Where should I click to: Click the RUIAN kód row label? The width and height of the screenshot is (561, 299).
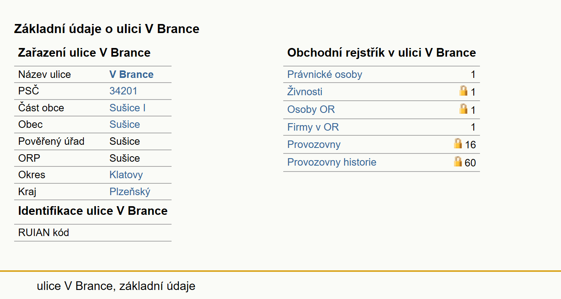(x=44, y=233)
